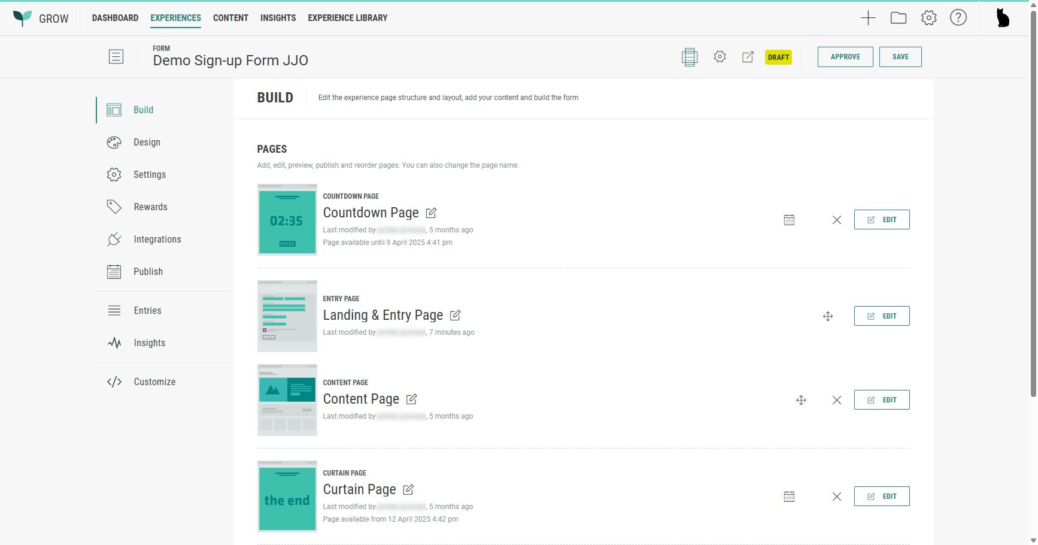1038x545 pixels.
Task: Open the Experience Library menu item
Action: click(x=347, y=18)
